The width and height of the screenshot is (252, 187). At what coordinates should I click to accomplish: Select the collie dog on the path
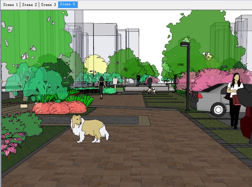pyautogui.click(x=89, y=129)
